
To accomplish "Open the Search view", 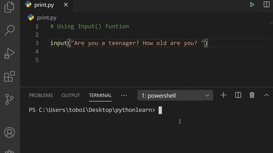I will tap(9, 30).
